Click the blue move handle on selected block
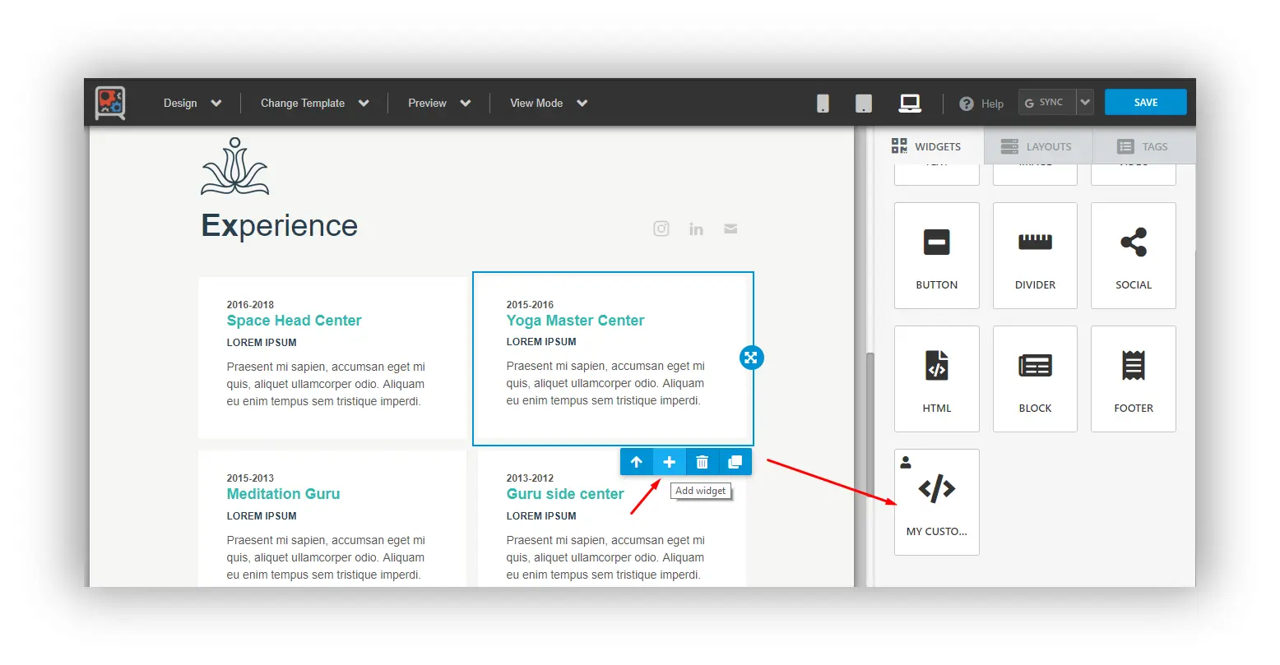 tap(751, 358)
